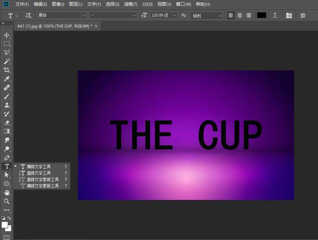Viewport: 318px width, 240px height.
Task: Enable center text alignment
Action: pos(239,16)
